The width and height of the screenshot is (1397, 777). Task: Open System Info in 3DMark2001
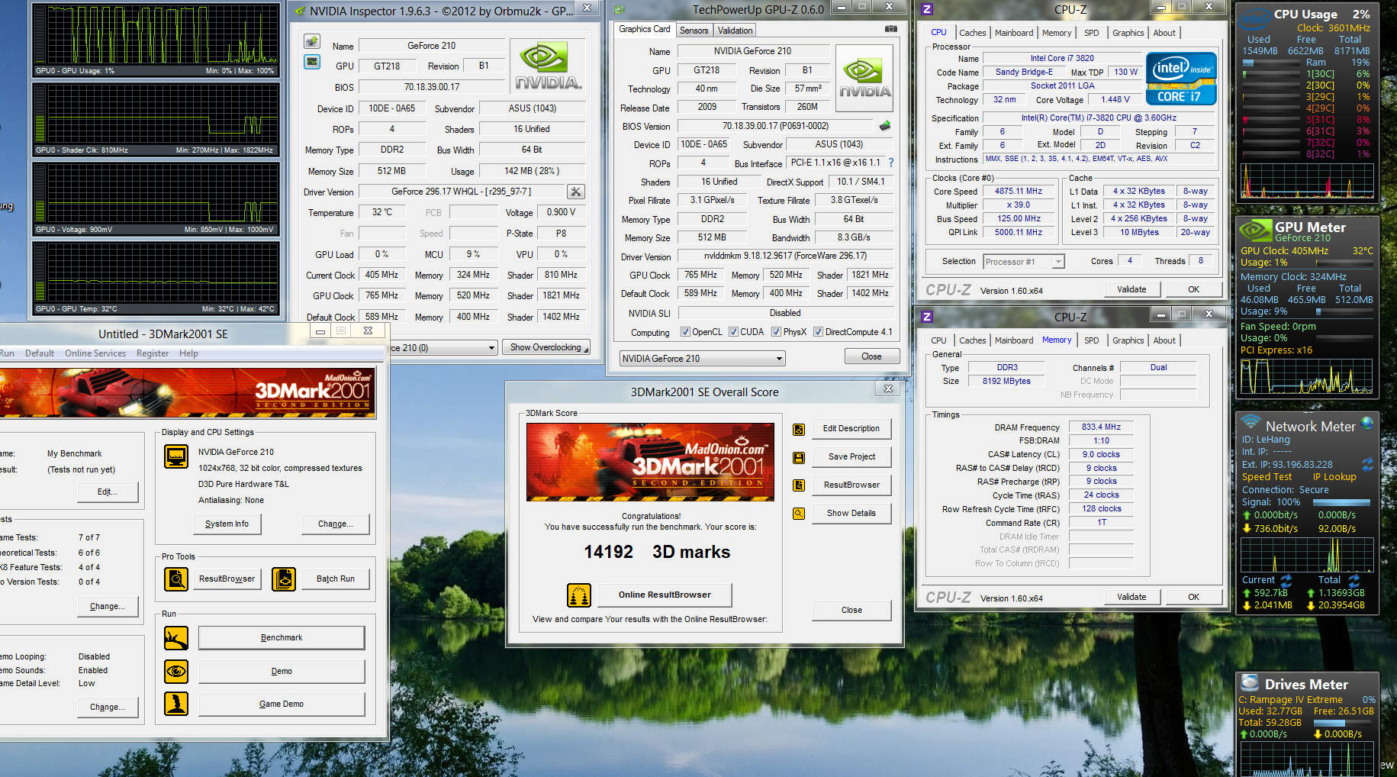click(x=227, y=524)
